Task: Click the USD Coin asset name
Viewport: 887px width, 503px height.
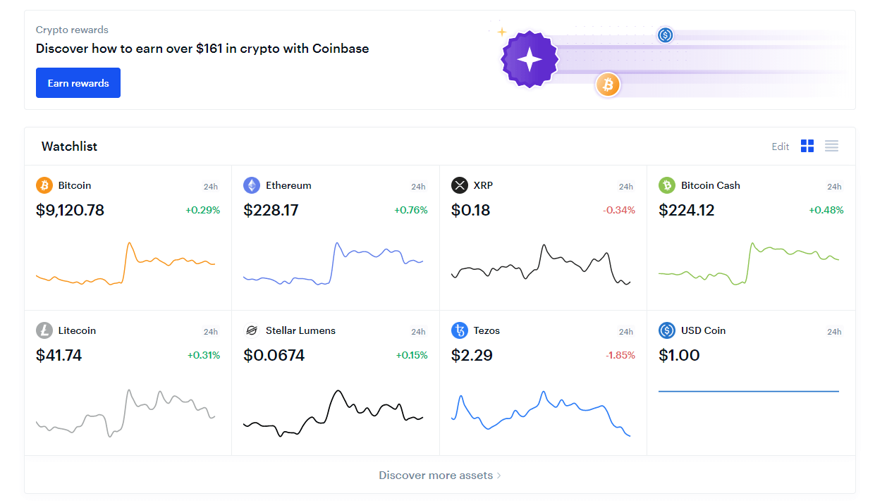Action: [703, 330]
